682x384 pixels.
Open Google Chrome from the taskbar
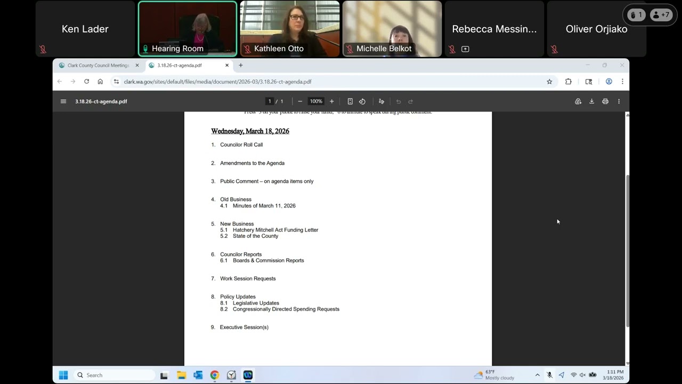215,375
